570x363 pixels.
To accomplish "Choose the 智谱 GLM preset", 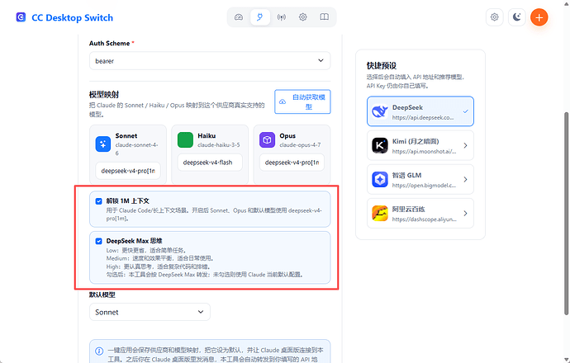I will pos(420,179).
